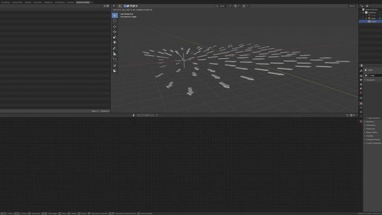This screenshot has width=382, height=215.
Task: Open the Render properties tab
Action: click(x=361, y=76)
